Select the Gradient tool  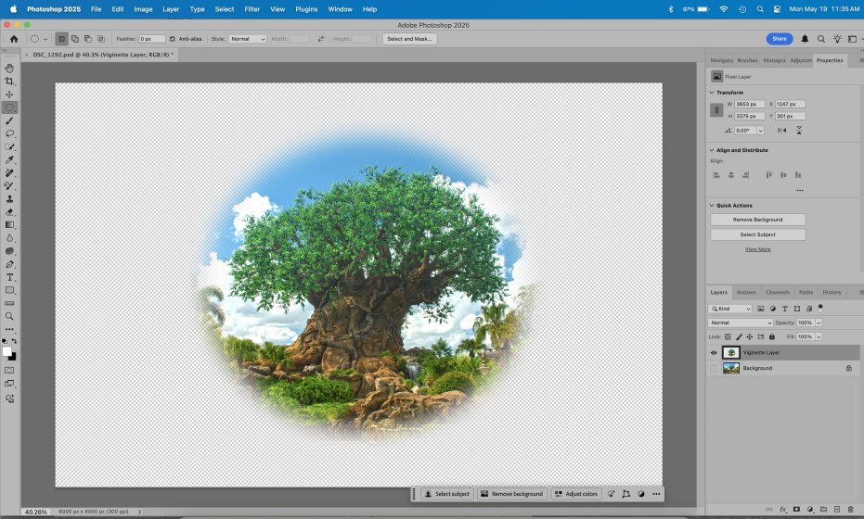click(x=9, y=225)
